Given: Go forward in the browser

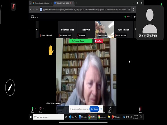Looking at the screenshot, I should (x=34, y=10).
